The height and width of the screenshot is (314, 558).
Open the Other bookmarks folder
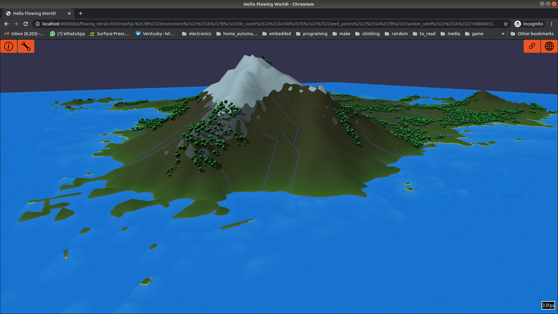pyautogui.click(x=532, y=34)
